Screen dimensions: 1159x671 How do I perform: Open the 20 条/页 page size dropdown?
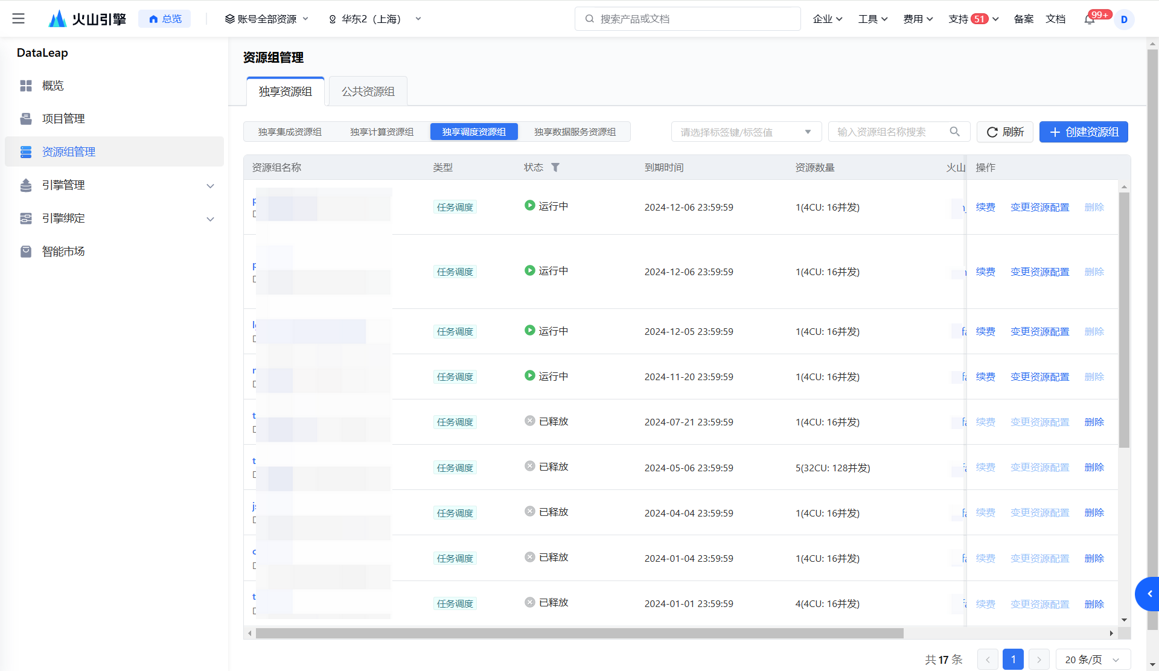coord(1093,660)
